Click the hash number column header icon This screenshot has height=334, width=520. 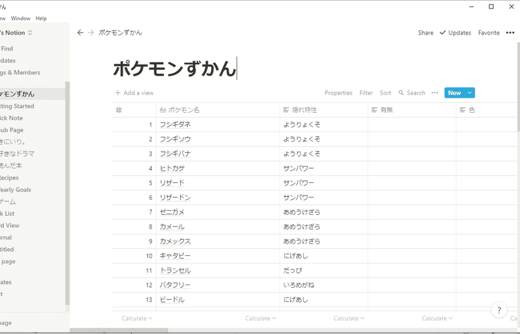click(x=119, y=110)
